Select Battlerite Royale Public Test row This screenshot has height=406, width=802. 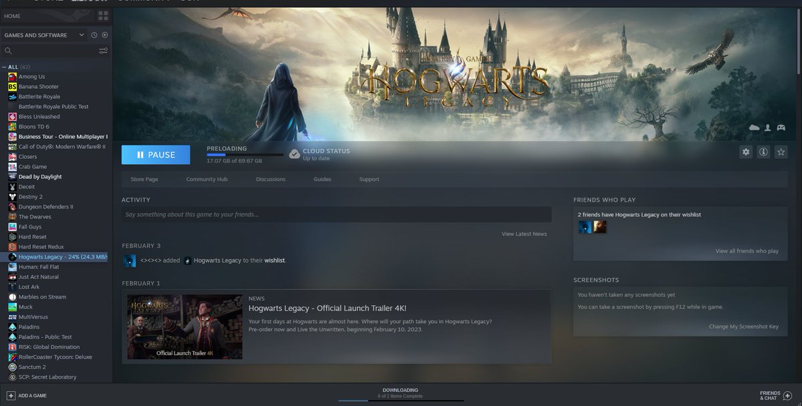point(56,107)
